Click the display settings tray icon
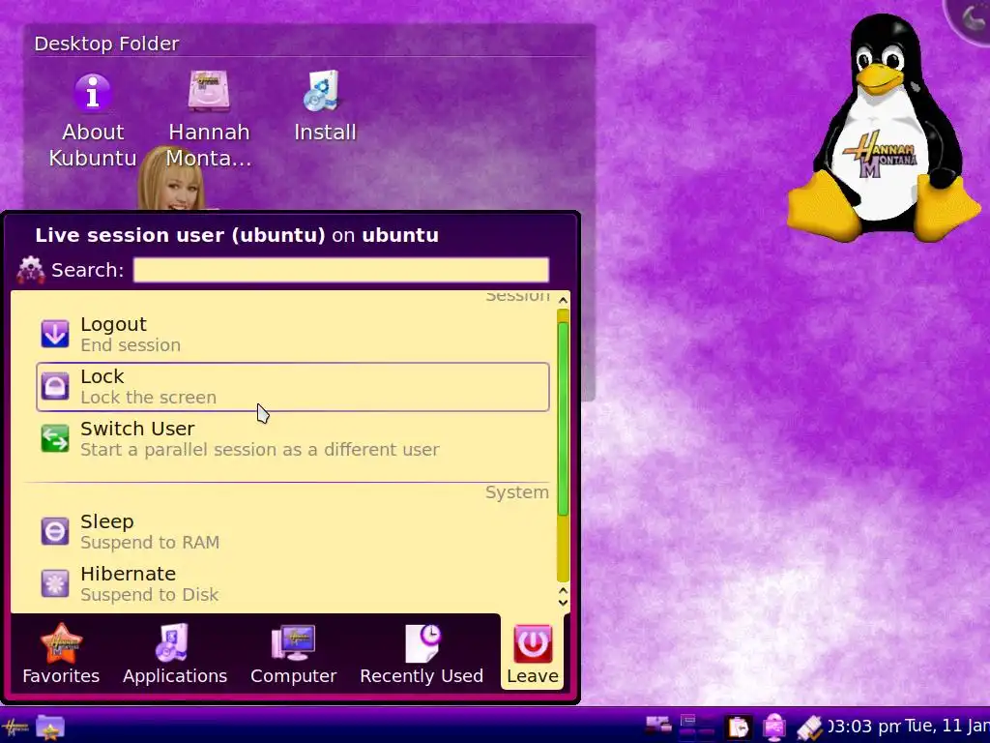The image size is (990, 743). [657, 726]
